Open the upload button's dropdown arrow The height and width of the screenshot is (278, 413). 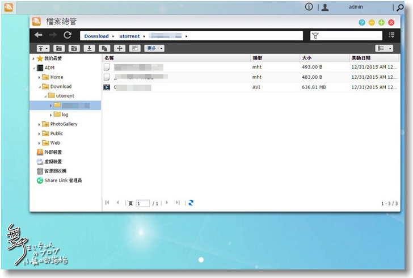(47, 48)
